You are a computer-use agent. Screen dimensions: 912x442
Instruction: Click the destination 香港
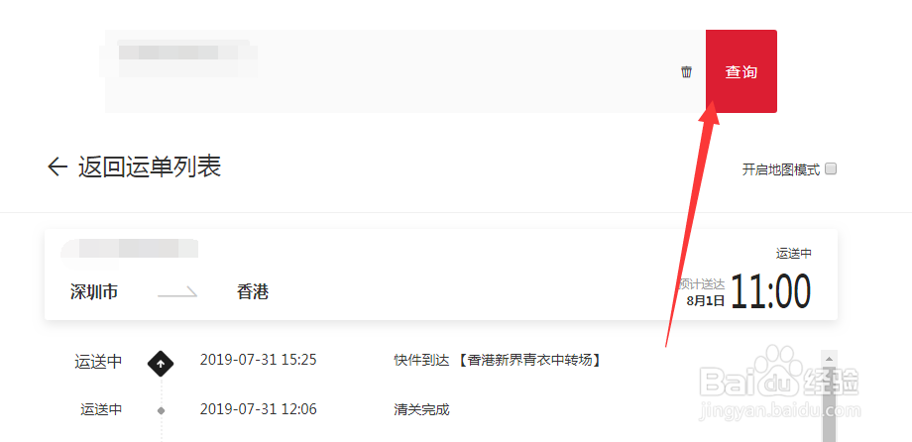pos(253,291)
